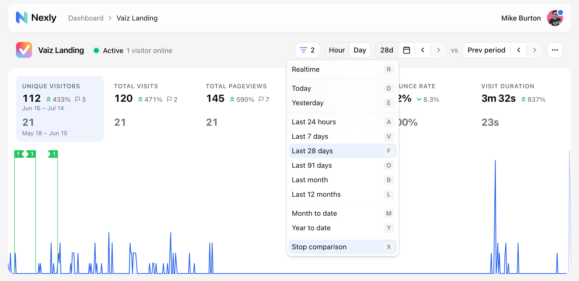Go to next 28d period

[438, 50]
